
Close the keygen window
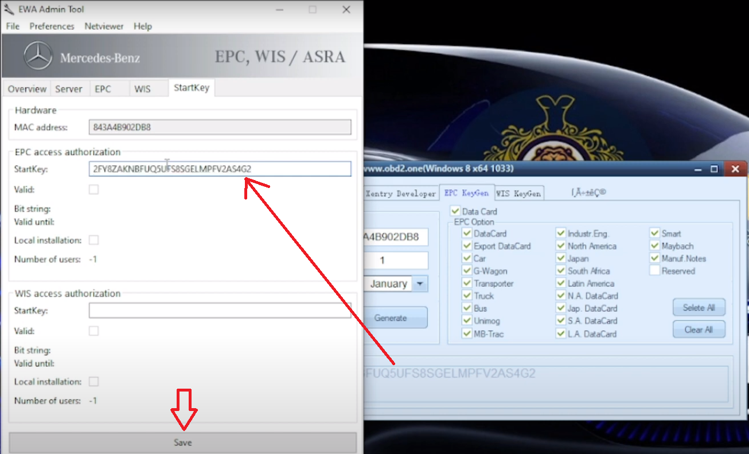pos(734,169)
